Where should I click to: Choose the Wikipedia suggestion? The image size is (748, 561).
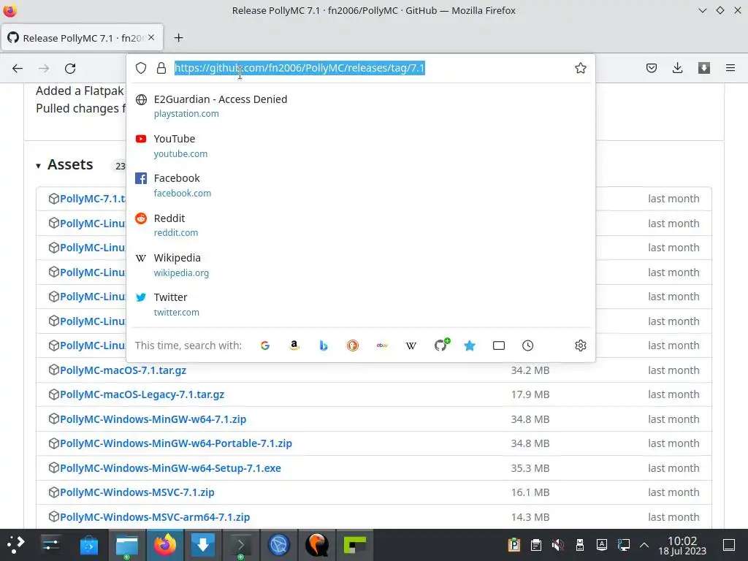tap(361, 264)
